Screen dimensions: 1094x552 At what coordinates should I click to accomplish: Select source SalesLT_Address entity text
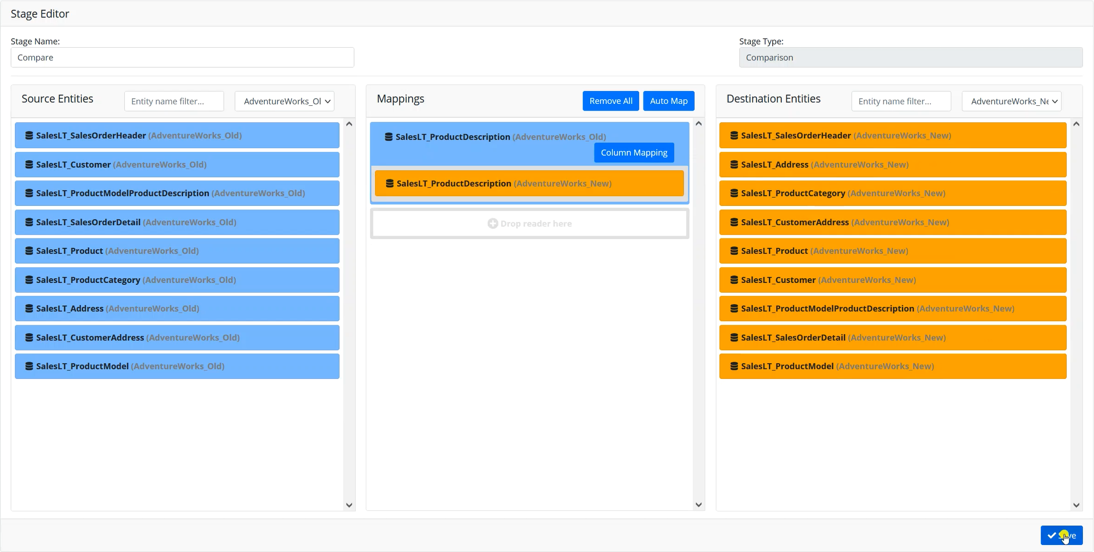click(118, 308)
